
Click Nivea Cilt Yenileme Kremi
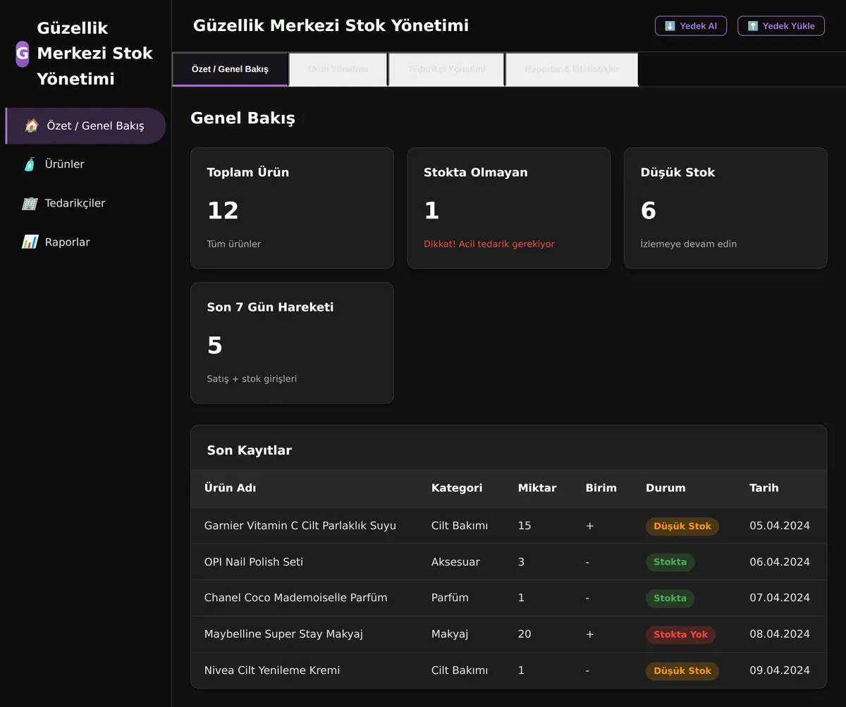point(272,670)
